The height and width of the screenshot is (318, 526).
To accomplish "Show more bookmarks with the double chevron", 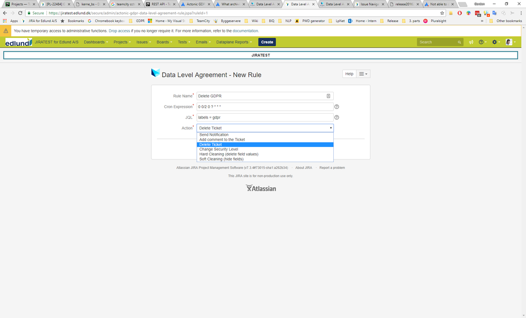I will (x=482, y=21).
